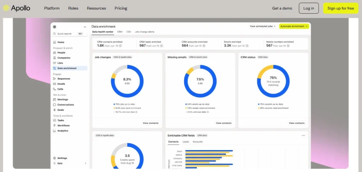Open the Sequences icon under Engage
This screenshot has width=362, height=172.
coord(54,79)
